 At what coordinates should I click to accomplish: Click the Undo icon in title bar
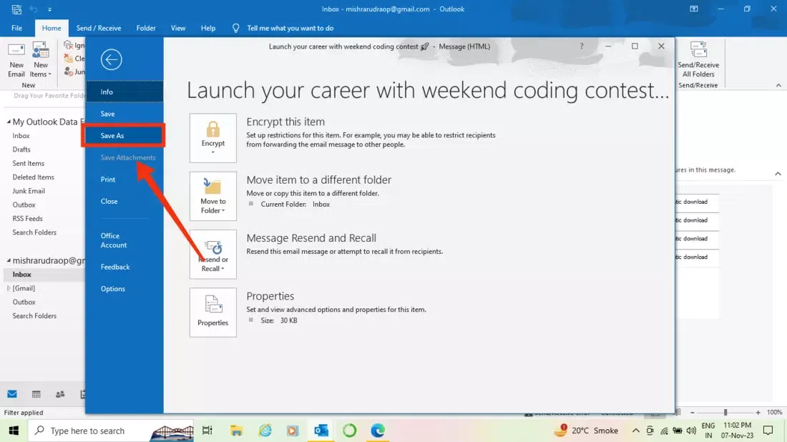click(33, 9)
